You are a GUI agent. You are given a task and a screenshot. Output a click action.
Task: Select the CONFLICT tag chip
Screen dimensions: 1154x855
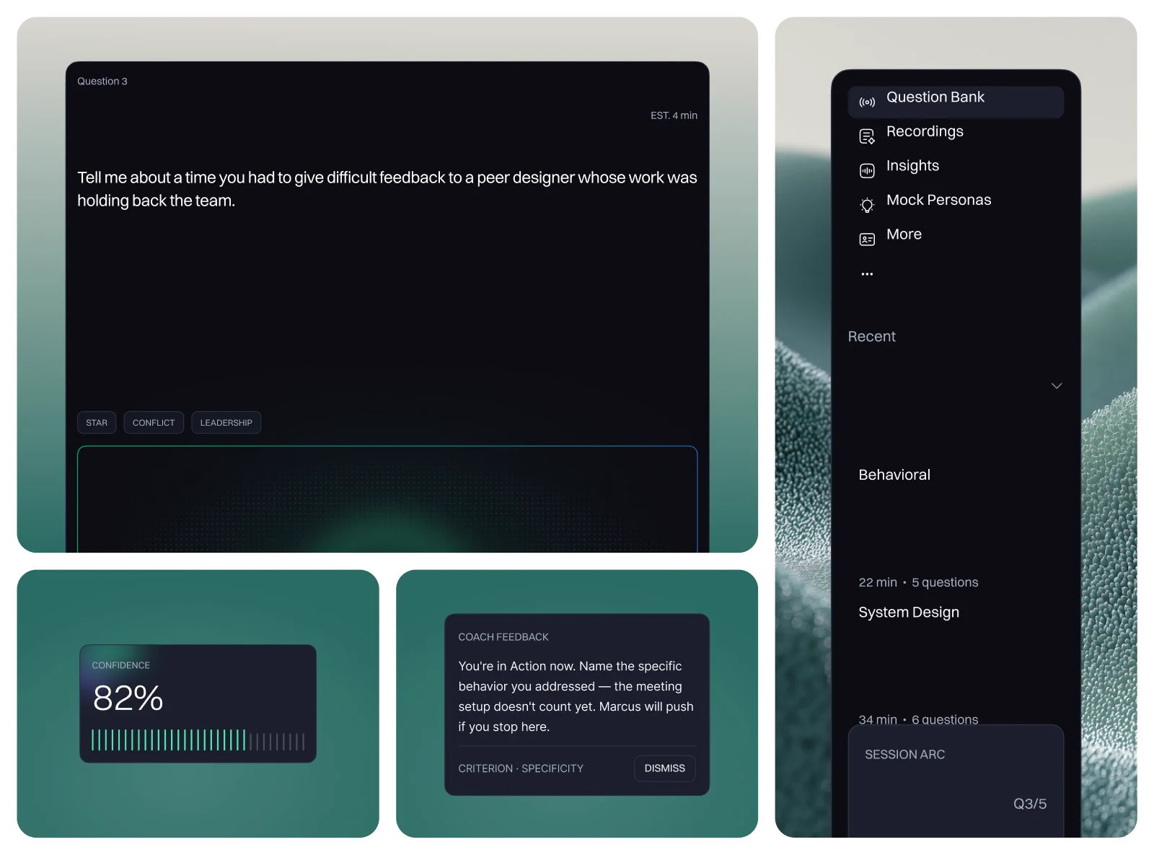tap(154, 423)
